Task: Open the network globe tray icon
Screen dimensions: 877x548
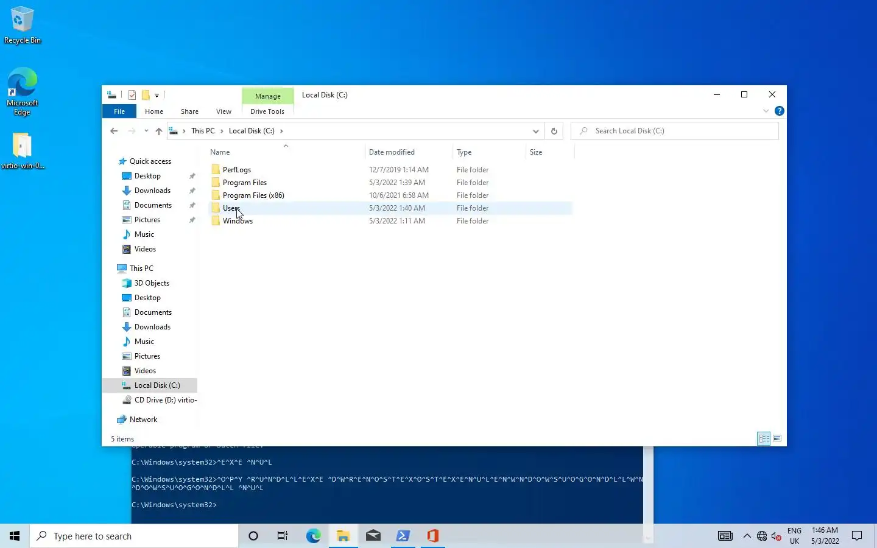Action: [761, 536]
